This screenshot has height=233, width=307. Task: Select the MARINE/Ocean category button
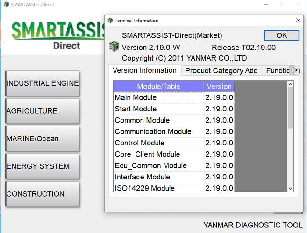[x=42, y=139]
